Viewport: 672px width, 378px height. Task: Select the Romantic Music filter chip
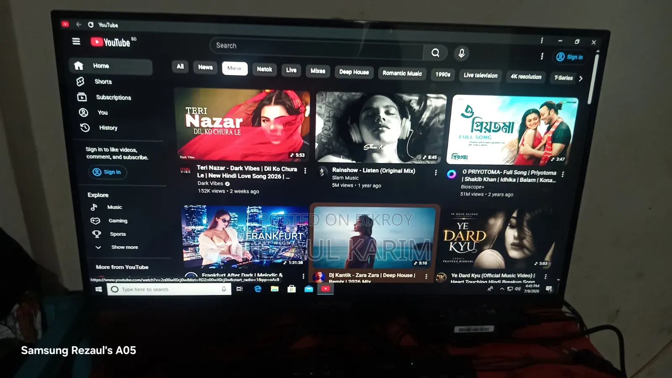tap(402, 73)
